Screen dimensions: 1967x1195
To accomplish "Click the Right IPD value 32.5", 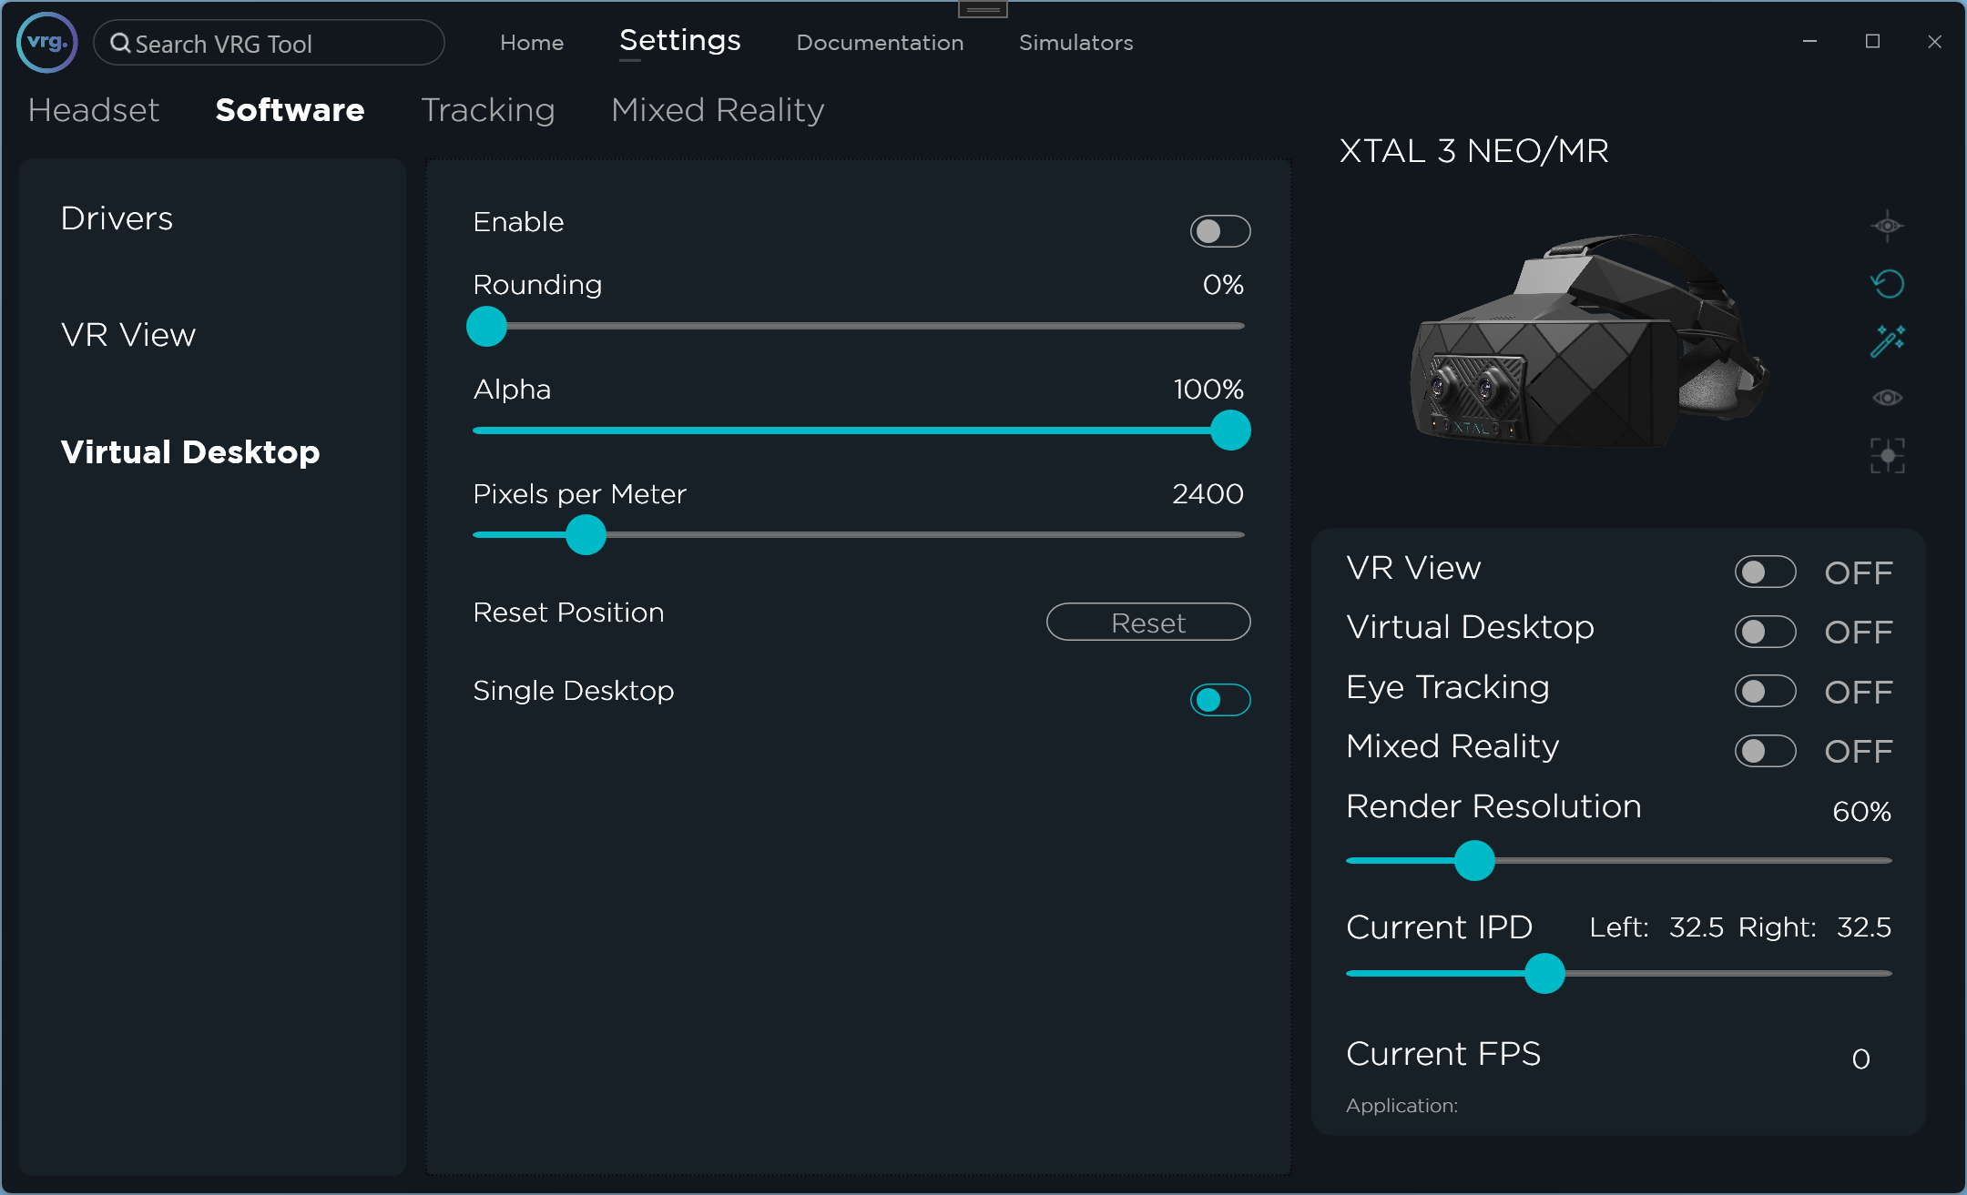I will coord(1864,927).
